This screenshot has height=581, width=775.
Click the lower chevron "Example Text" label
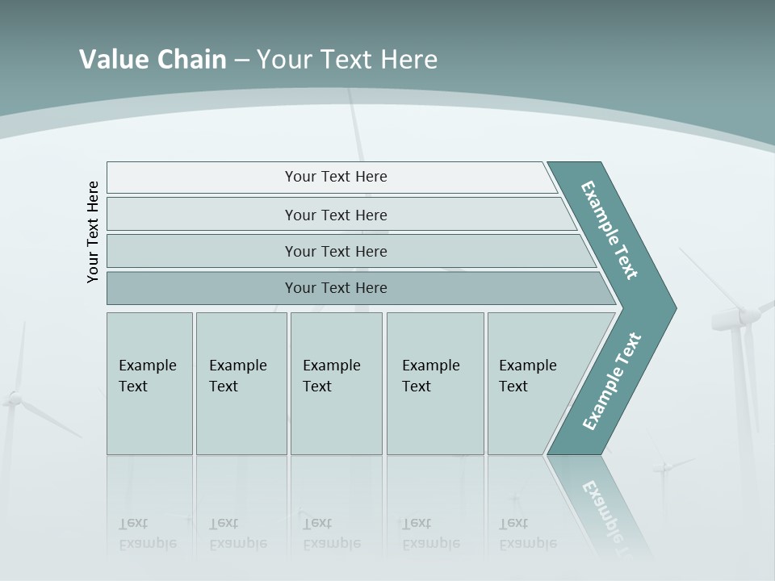612,381
